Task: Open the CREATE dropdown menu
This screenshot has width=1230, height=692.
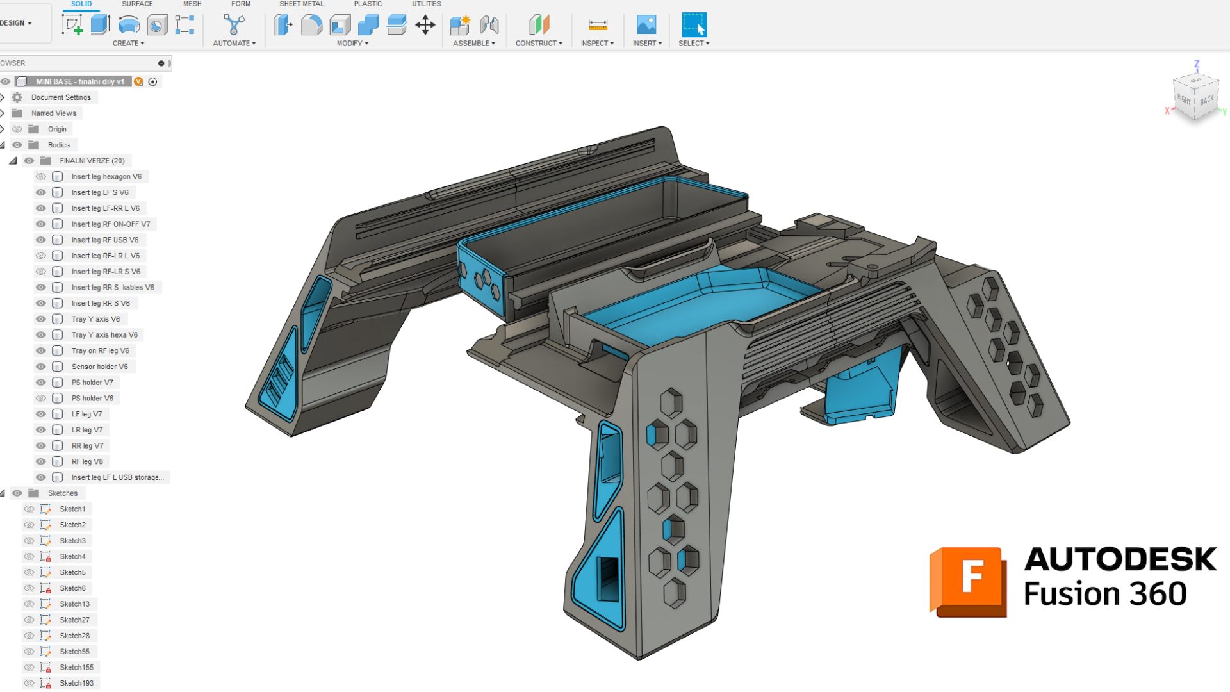Action: click(128, 44)
